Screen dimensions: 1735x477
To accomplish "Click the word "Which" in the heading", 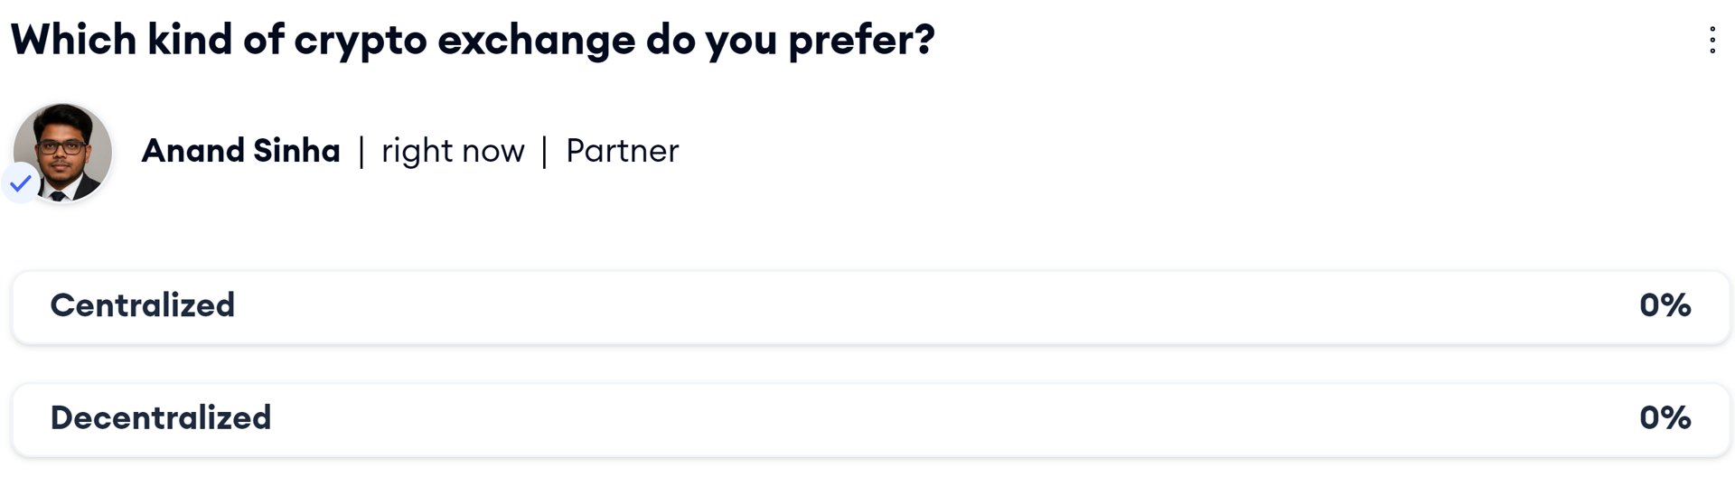I will pos(73,41).
